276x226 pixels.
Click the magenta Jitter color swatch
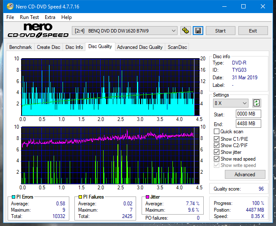click(x=147, y=197)
